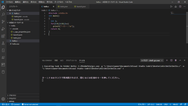Click the indentation spaces setting in status bar
The height and width of the screenshot is (106, 188).
click(151, 104)
